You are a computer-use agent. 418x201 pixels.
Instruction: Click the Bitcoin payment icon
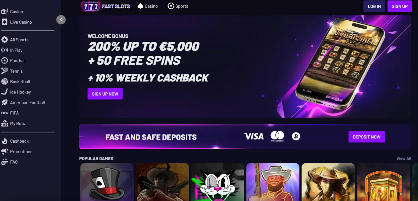click(296, 136)
